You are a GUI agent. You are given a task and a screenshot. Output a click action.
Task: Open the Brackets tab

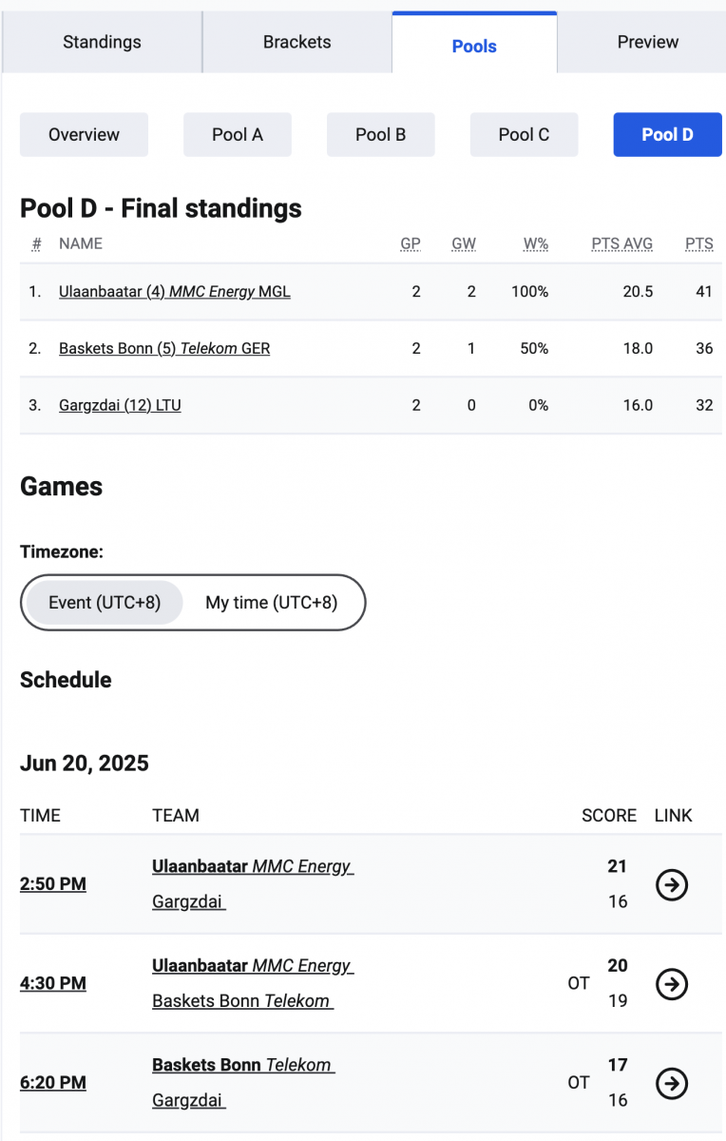[297, 42]
